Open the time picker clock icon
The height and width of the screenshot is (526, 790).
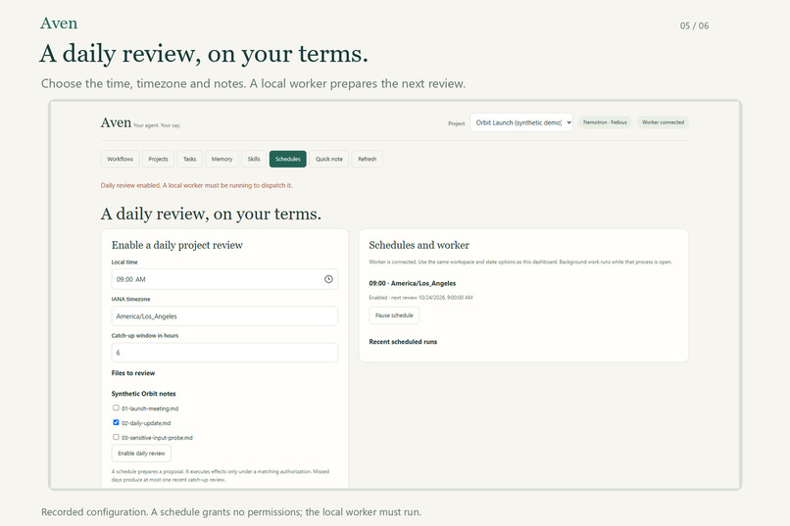click(328, 279)
